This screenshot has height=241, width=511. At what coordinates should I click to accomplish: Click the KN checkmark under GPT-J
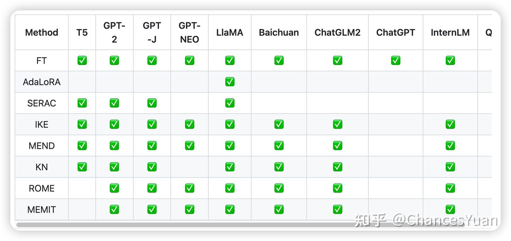coord(152,167)
